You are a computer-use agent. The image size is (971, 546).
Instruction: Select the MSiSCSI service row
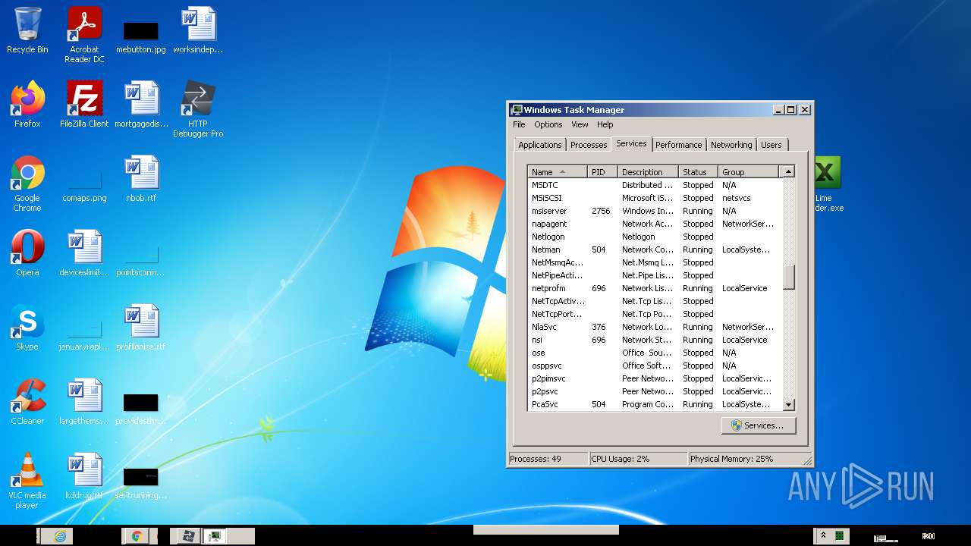pyautogui.click(x=654, y=198)
